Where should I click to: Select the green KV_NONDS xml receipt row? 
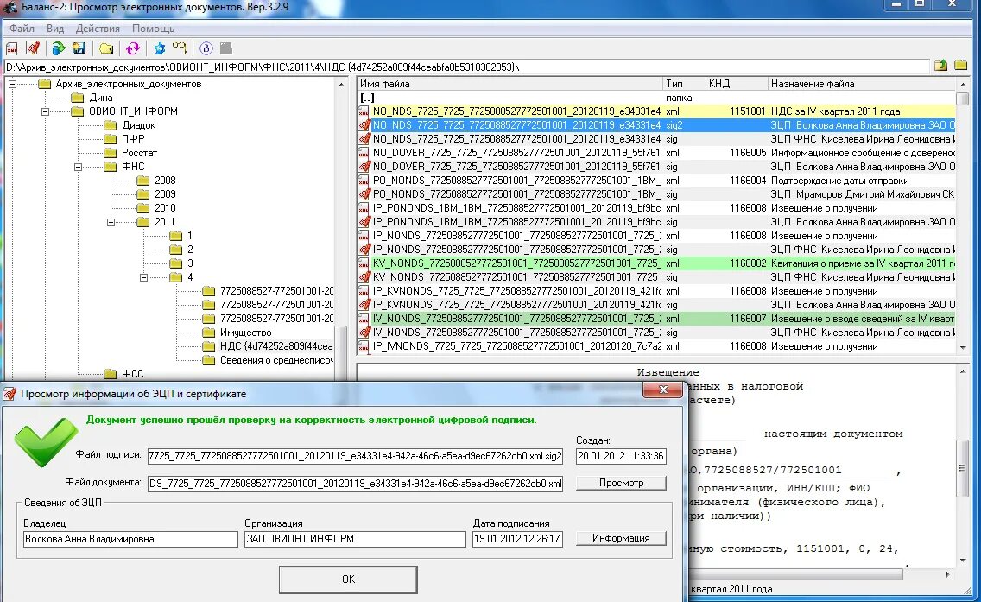pyautogui.click(x=656, y=263)
